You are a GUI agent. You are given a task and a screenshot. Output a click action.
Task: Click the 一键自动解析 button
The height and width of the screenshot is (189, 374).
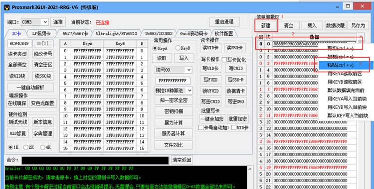[30, 88]
